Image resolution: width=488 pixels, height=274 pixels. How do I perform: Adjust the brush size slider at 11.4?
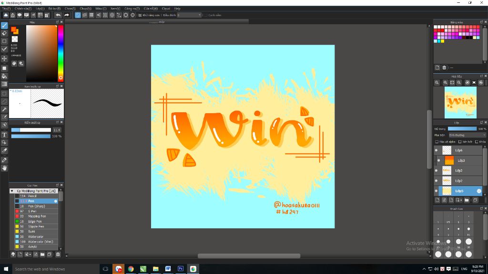point(31,130)
